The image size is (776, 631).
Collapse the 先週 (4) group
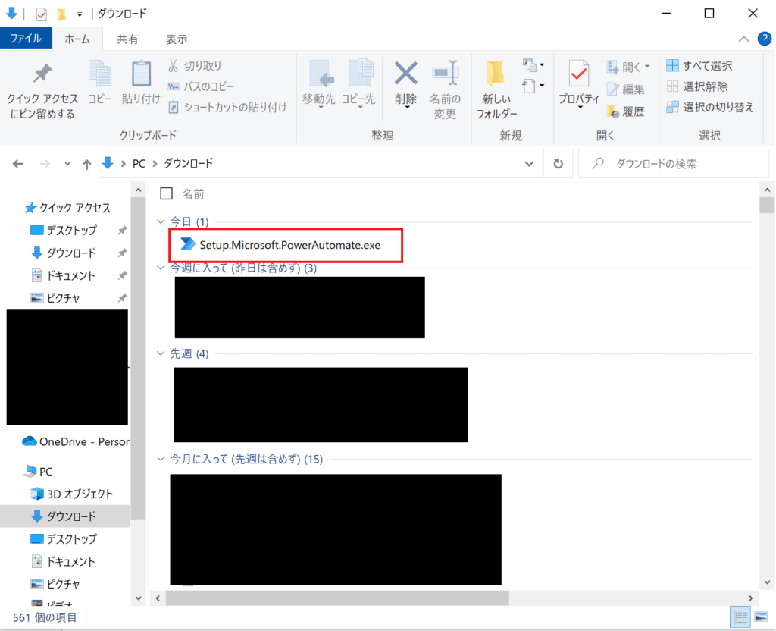[x=160, y=353]
